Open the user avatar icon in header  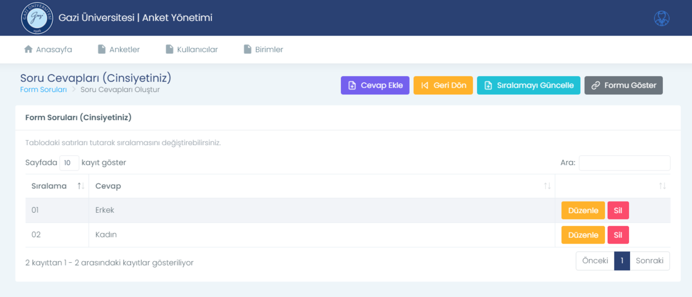(662, 18)
